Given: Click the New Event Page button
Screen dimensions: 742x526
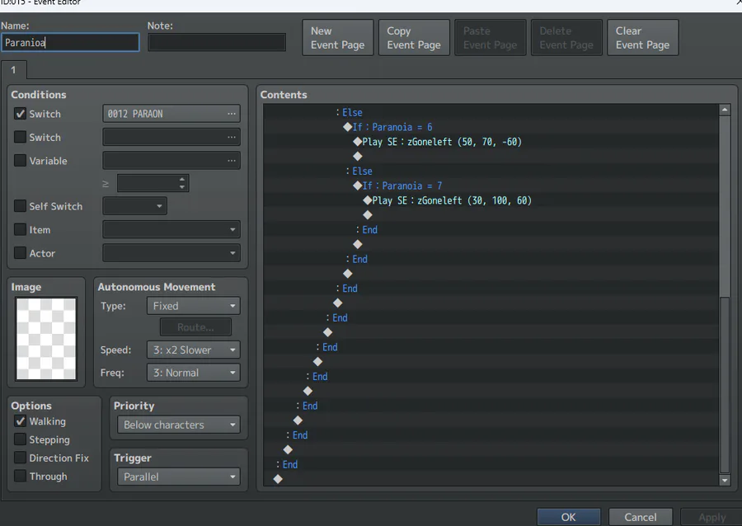Looking at the screenshot, I should click(338, 38).
